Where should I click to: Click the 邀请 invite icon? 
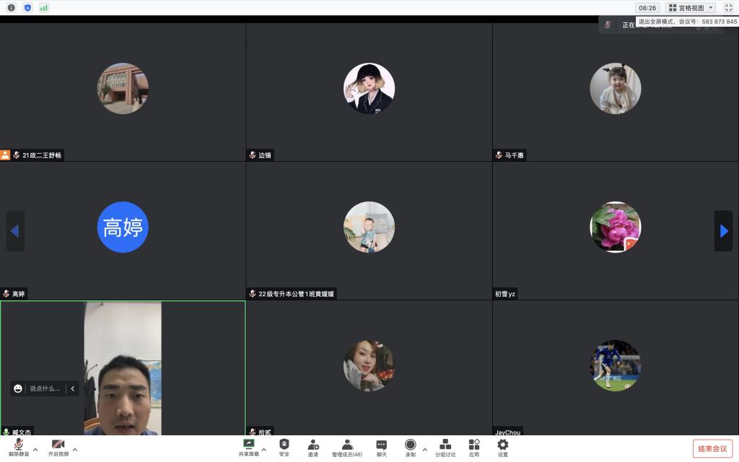(313, 447)
